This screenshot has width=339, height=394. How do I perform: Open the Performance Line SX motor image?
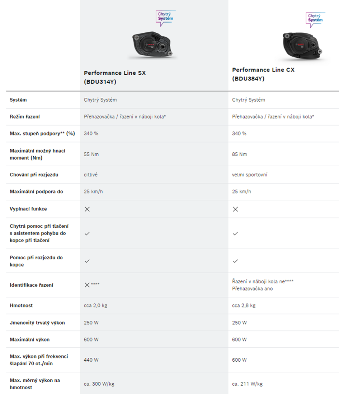point(152,45)
